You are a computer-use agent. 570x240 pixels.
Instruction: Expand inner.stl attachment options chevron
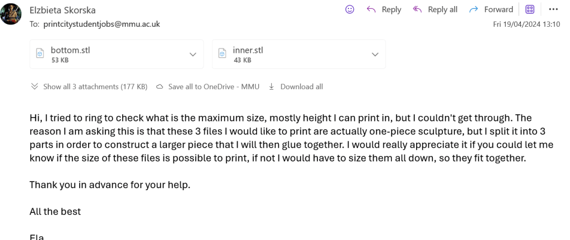(x=375, y=54)
